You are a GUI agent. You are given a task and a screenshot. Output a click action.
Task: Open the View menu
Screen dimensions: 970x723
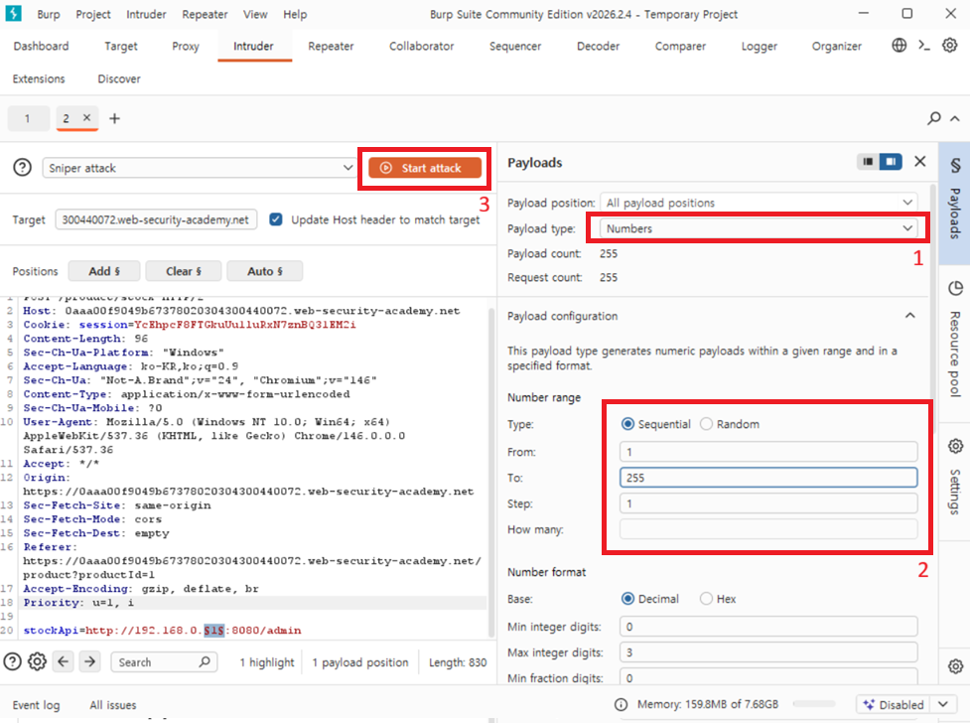tap(255, 14)
